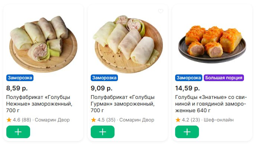Image resolution: width=267 pixels, height=150 pixels.
Task: Click the 8,59 р. price
Action: (x=17, y=88)
